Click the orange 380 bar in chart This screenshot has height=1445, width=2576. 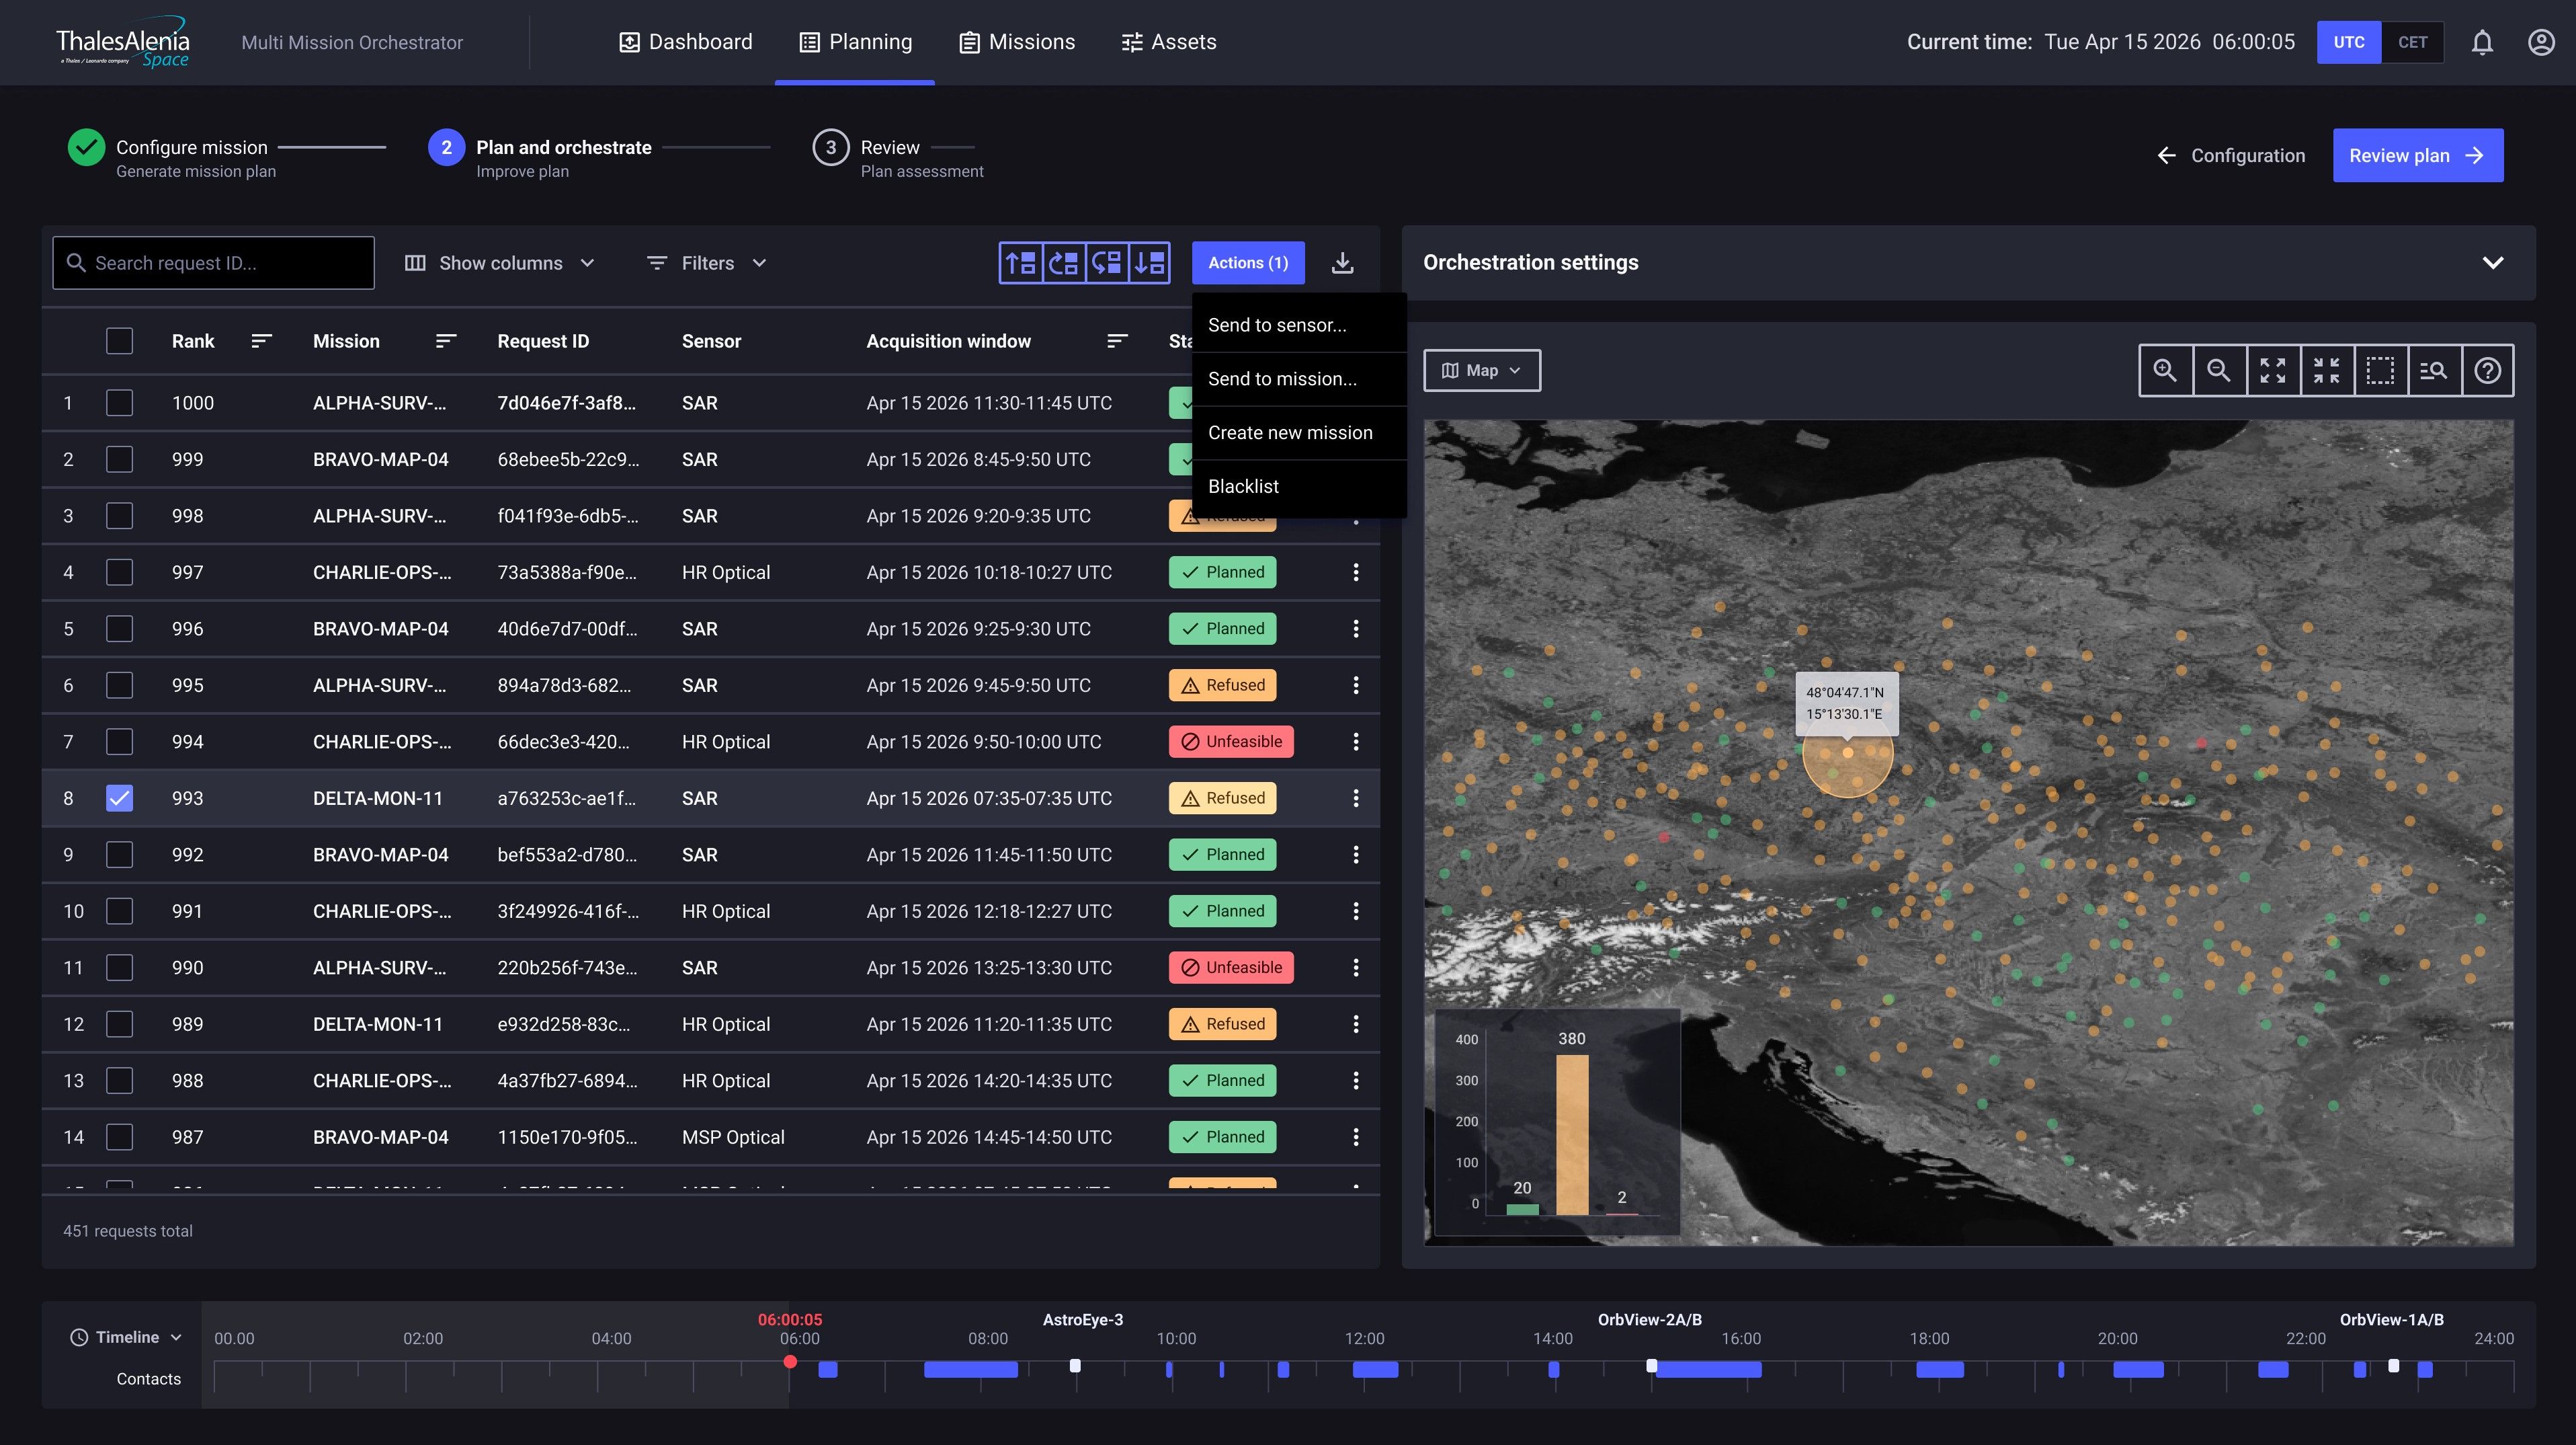point(1572,1135)
